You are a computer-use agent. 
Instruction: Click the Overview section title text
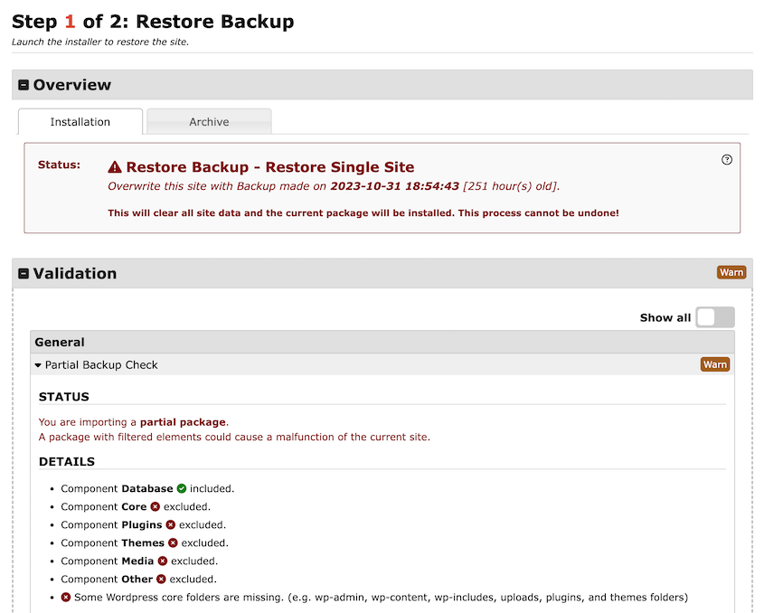click(x=72, y=85)
